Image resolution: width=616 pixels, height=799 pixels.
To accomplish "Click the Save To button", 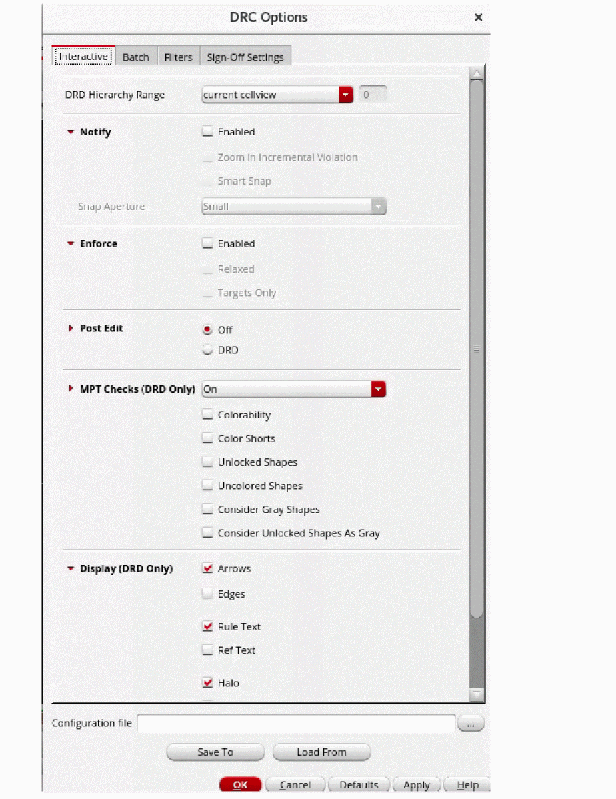I will [215, 752].
